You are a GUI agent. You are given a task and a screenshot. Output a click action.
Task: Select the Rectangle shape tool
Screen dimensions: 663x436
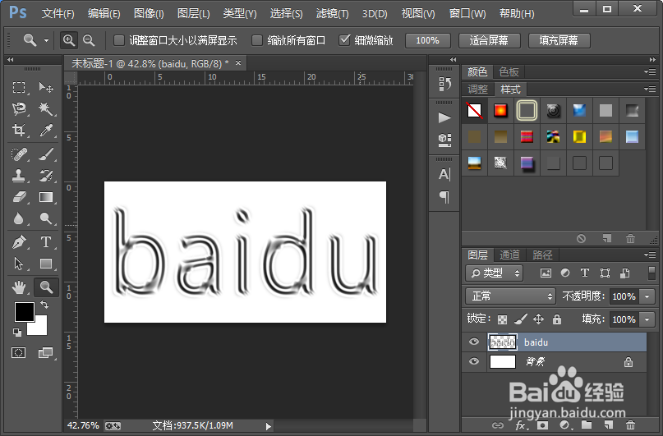(46, 264)
